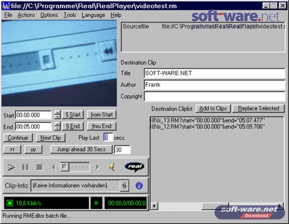Step forward with the right arrow
289x224 pixels.
[x=98, y=167]
